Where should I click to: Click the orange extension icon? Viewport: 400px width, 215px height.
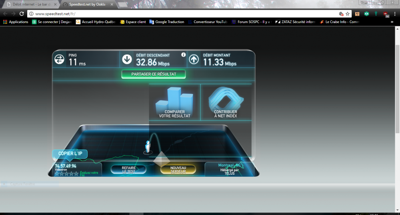point(357,14)
